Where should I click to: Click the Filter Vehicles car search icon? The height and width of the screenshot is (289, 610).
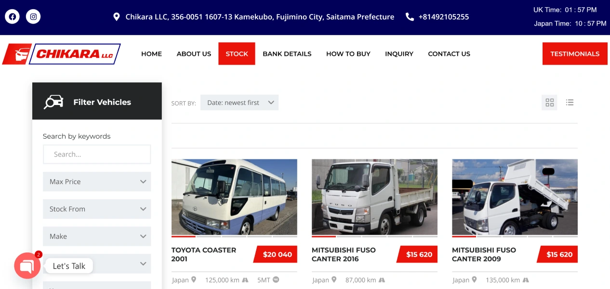point(53,102)
